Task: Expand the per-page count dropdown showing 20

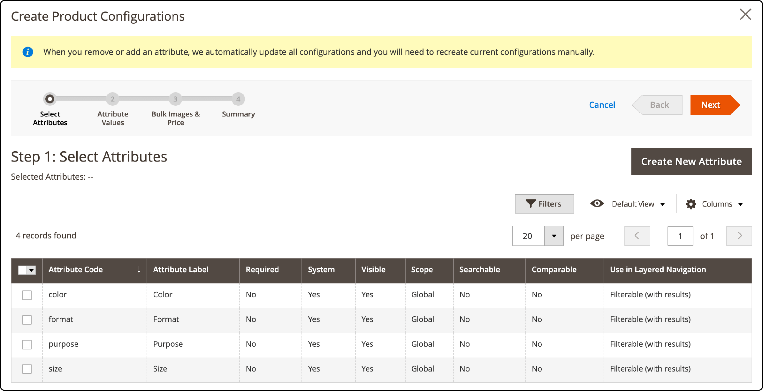Action: click(x=553, y=236)
